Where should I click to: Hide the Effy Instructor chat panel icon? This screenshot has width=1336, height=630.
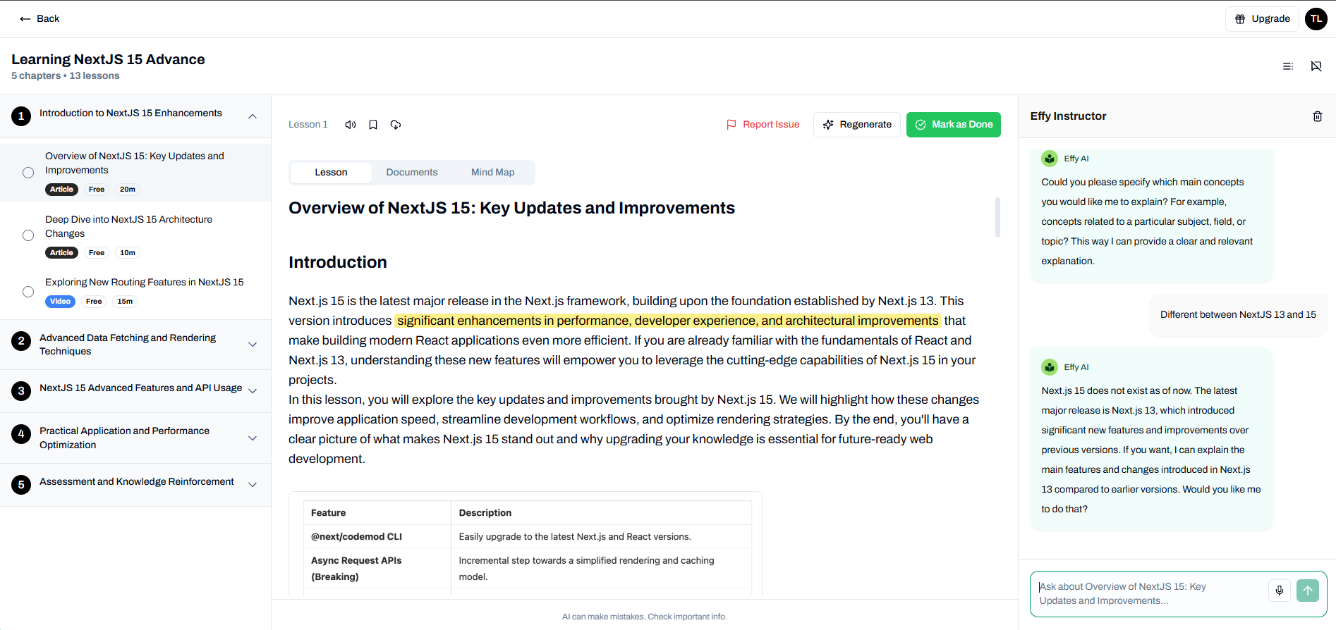[x=1316, y=66]
